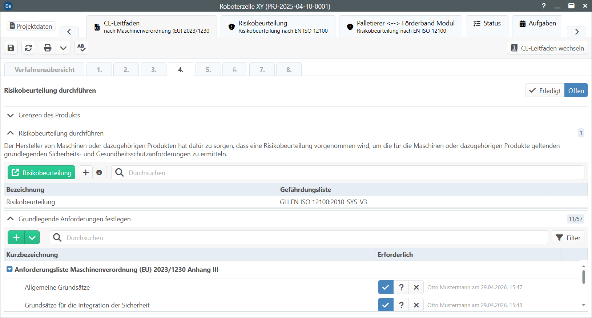The image size is (592, 318).
Task: Click the shield icon on Risikobeurteilung tab
Action: pos(231,27)
